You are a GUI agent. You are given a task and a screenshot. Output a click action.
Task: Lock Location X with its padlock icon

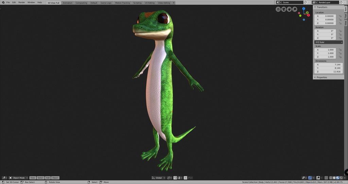click(340, 16)
